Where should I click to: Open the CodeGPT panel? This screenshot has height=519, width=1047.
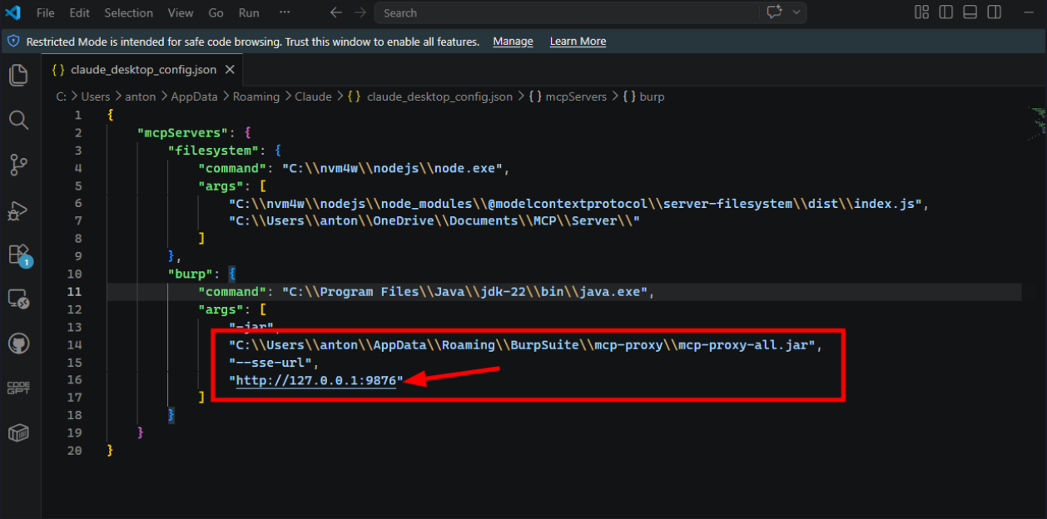click(18, 388)
